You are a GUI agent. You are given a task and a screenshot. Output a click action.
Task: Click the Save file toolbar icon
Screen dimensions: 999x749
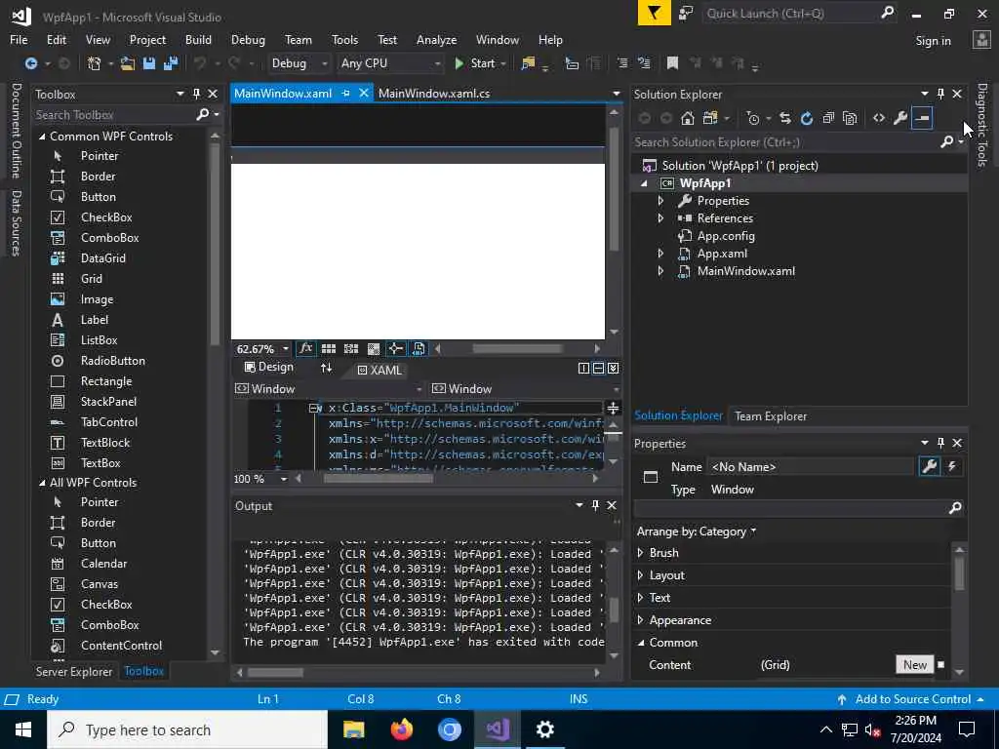point(149,63)
